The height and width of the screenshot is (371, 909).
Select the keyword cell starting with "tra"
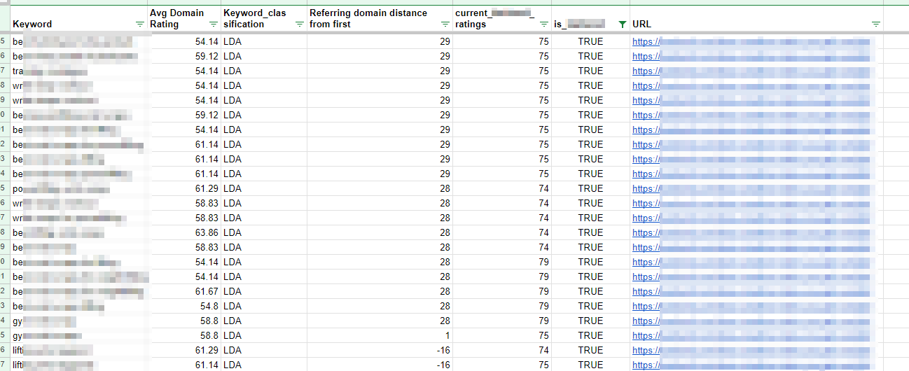click(x=77, y=71)
